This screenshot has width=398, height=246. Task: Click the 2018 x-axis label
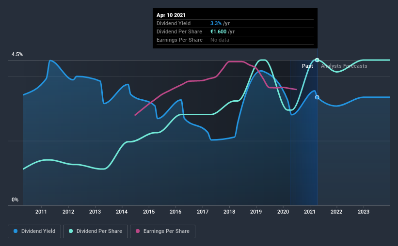pyautogui.click(x=229, y=212)
